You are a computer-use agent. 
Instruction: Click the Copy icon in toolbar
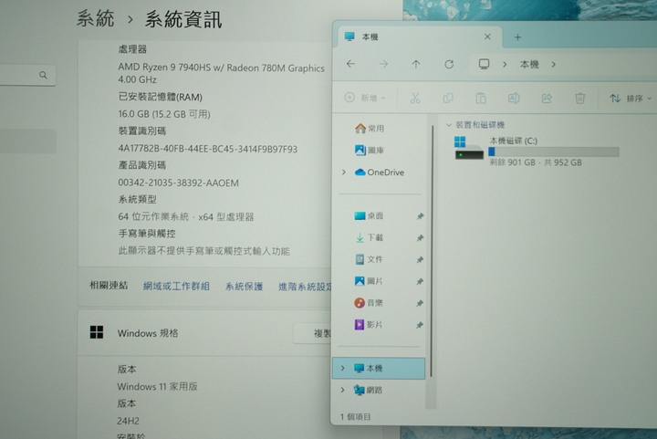(x=448, y=98)
